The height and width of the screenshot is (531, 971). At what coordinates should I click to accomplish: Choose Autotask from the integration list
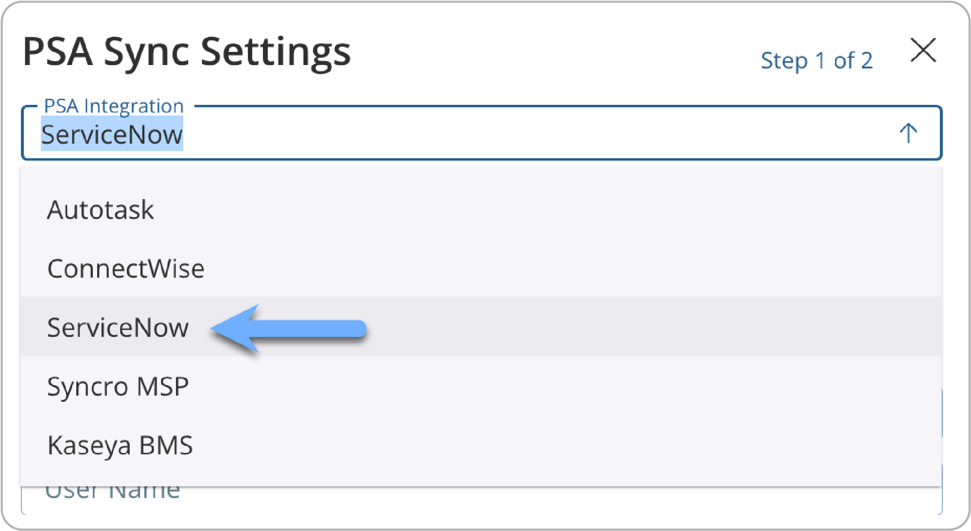click(101, 210)
